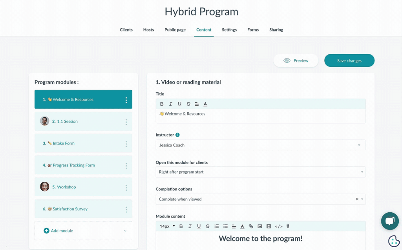
Task: Go to the Public page tab
Action: point(175,30)
